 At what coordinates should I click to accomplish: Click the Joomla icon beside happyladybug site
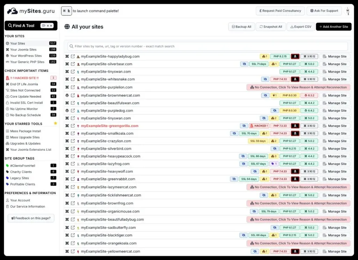pos(67,56)
